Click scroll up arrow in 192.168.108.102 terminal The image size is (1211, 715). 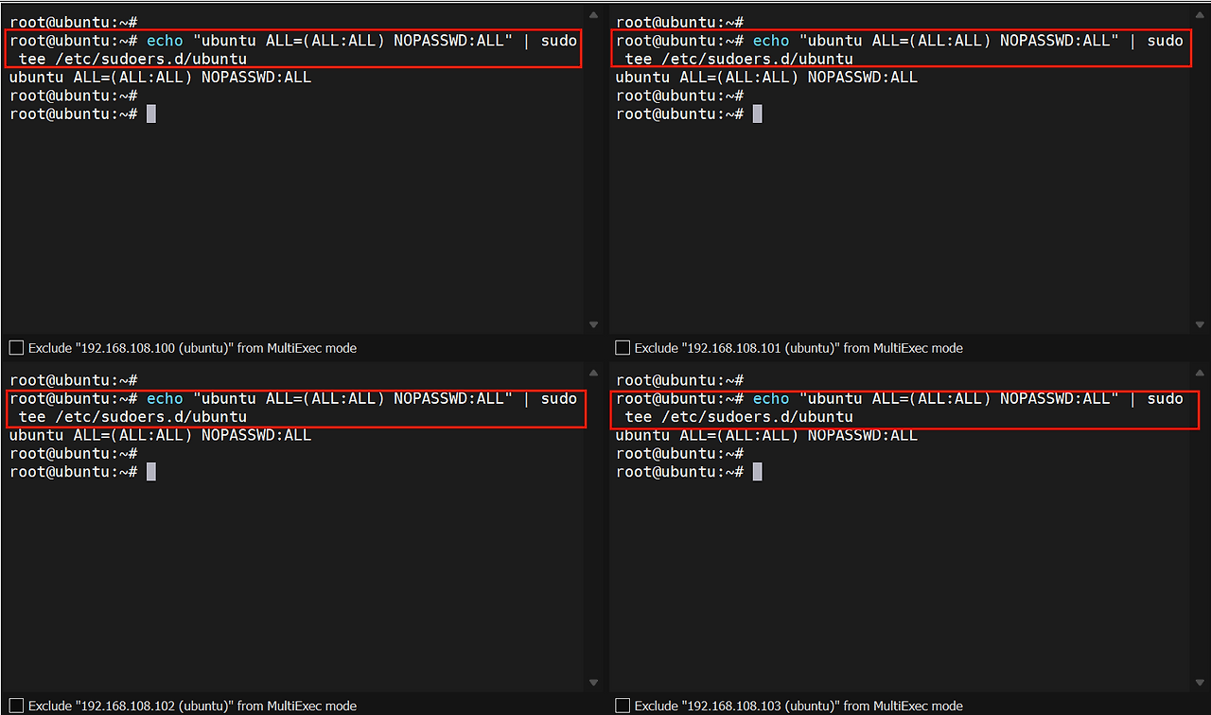pyautogui.click(x=593, y=375)
